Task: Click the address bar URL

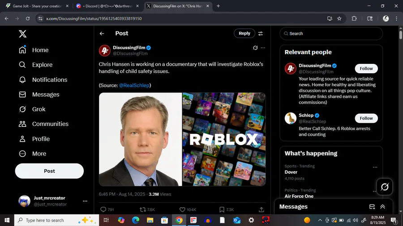Action: pos(94,18)
